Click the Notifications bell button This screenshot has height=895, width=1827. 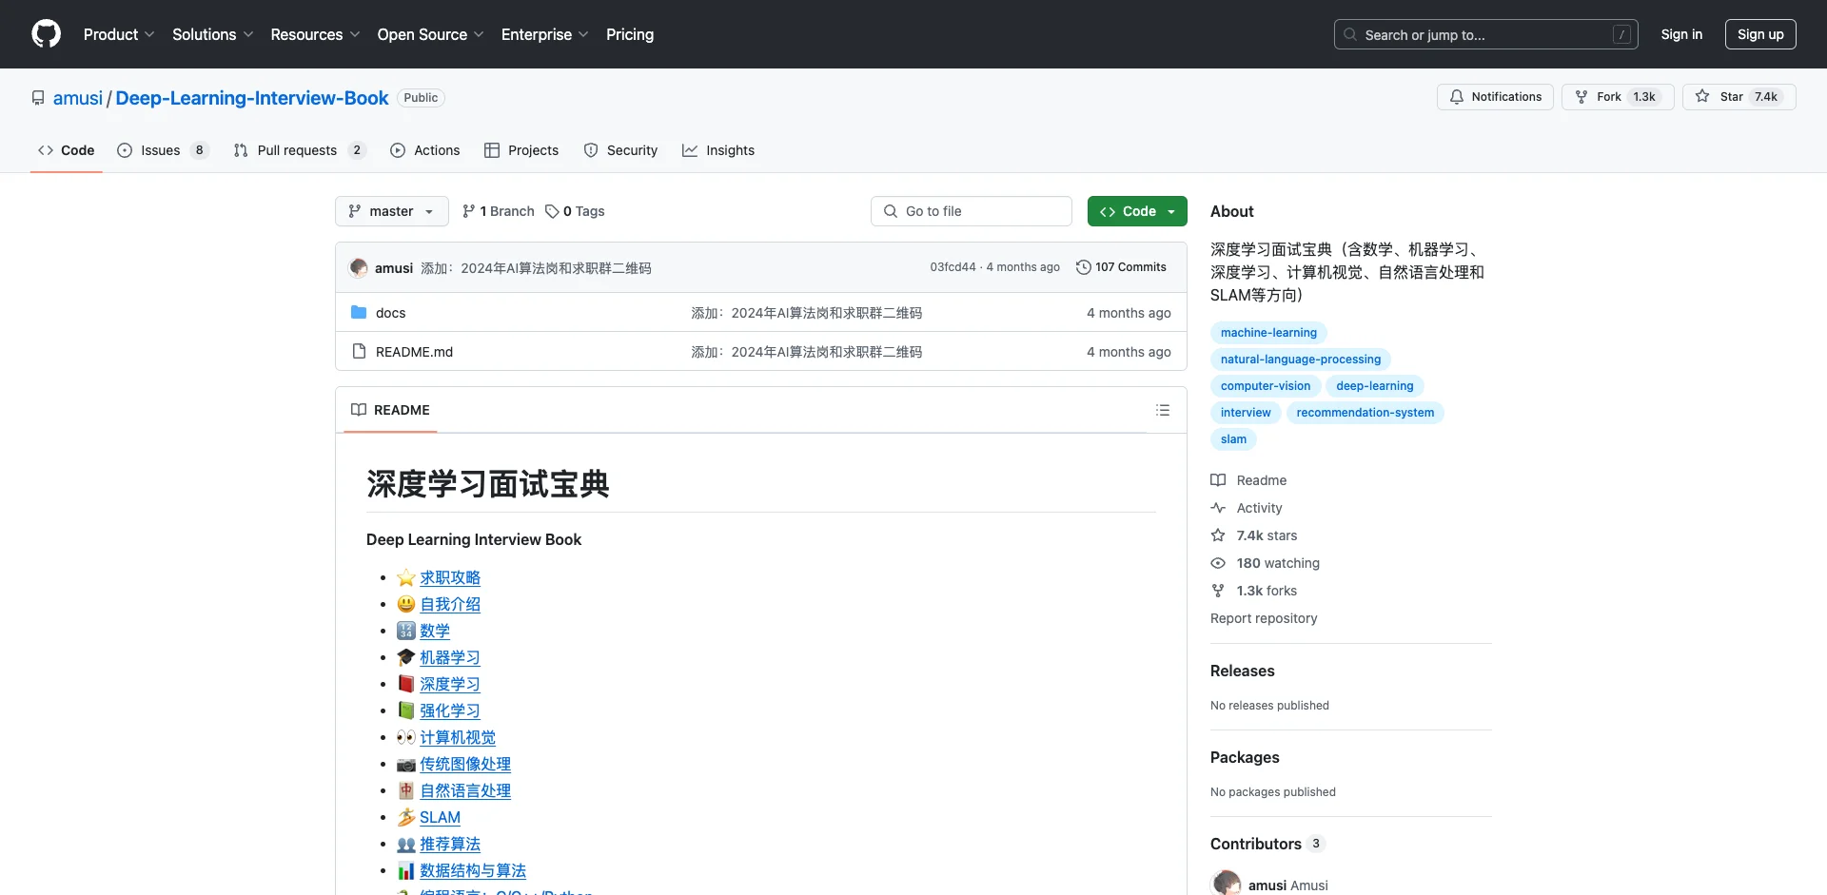click(1495, 97)
